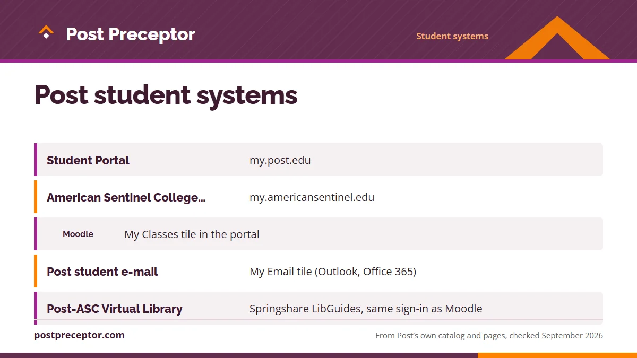Open postpreceptor.com in footer
637x358 pixels.
click(x=80, y=335)
